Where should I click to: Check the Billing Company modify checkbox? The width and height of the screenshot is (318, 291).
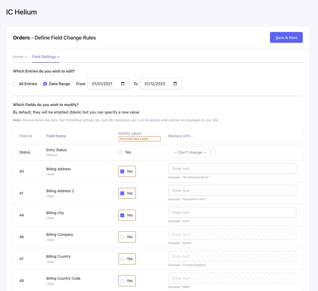point(122,237)
